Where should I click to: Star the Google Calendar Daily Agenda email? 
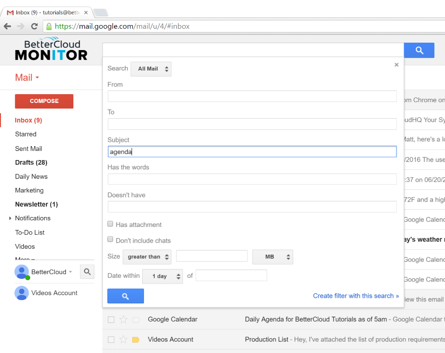click(x=124, y=320)
